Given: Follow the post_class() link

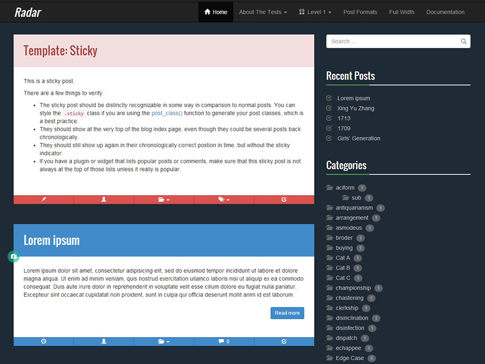Looking at the screenshot, I should 166,113.
